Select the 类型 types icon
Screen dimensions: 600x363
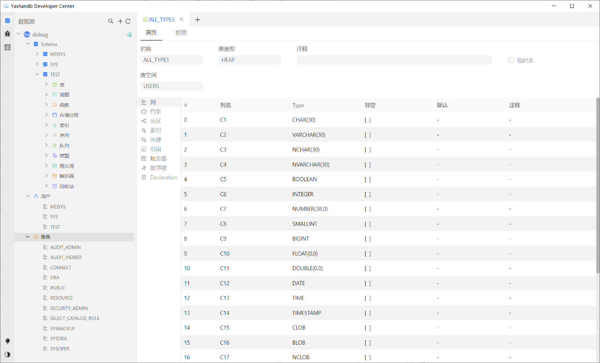(x=55, y=156)
